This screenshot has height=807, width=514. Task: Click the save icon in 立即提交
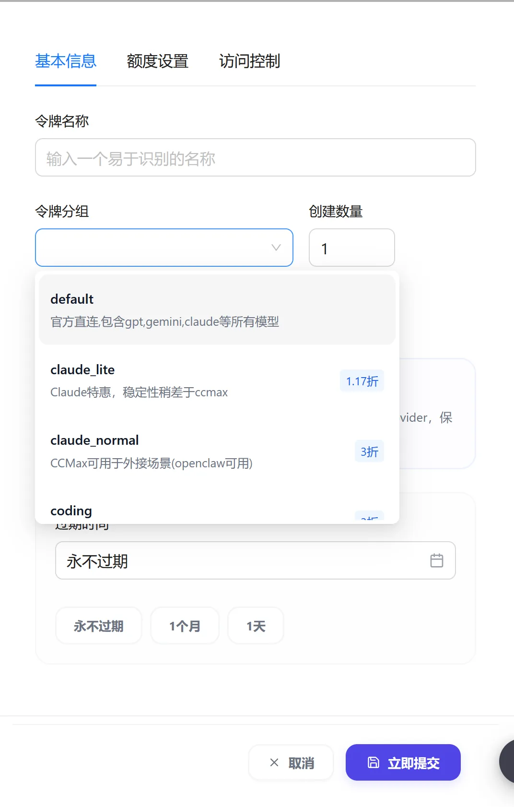373,762
